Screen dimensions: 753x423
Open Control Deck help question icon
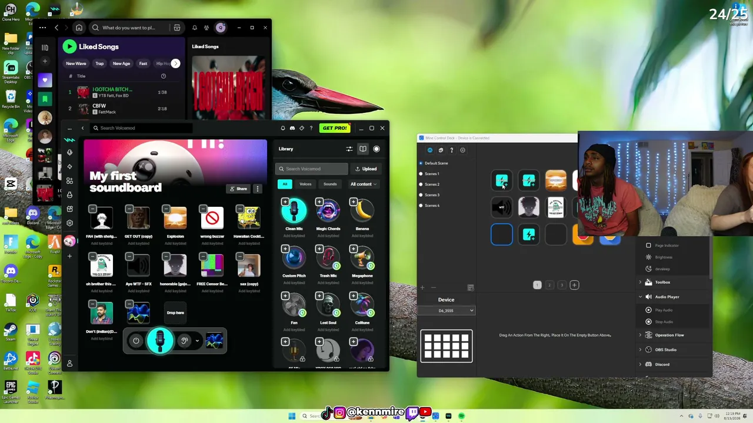452,150
